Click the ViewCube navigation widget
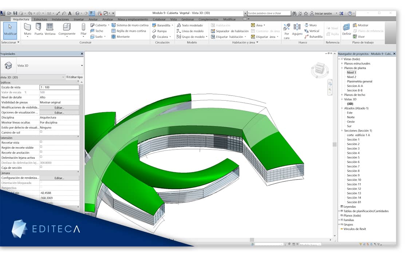This screenshot has height=257, width=406. [320, 69]
